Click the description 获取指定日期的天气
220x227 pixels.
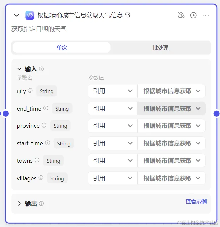(39, 29)
